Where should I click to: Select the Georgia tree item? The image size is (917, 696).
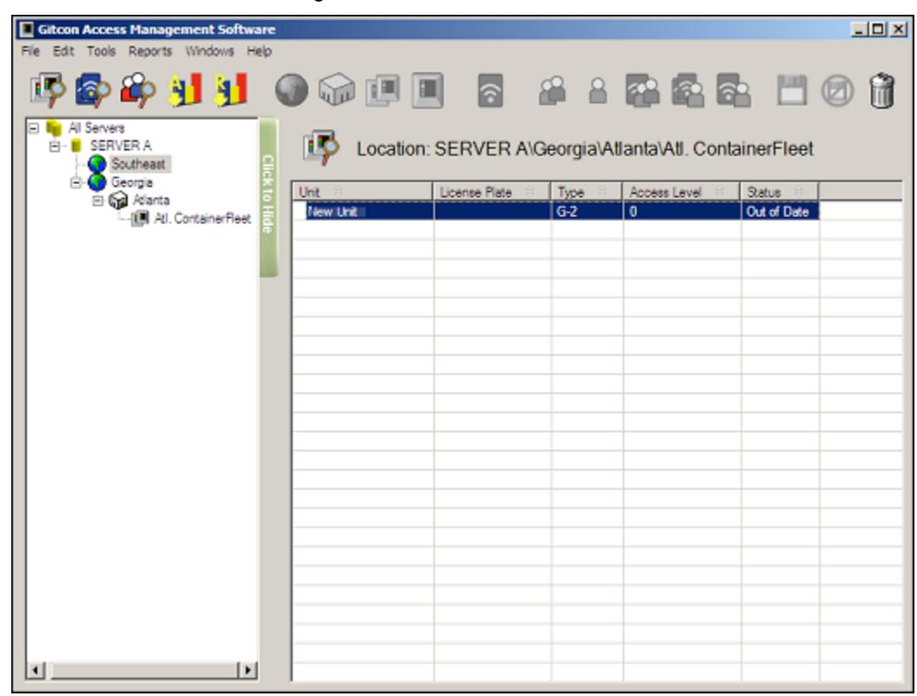[x=132, y=182]
